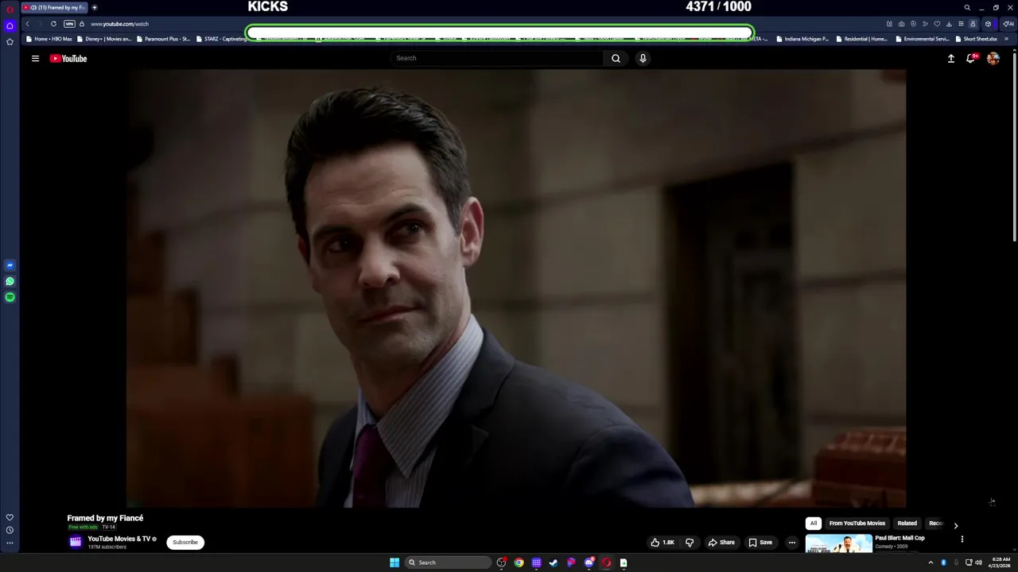The image size is (1018, 572).
Task: Open sidebar three-dot setup menu
Action: coord(10,543)
